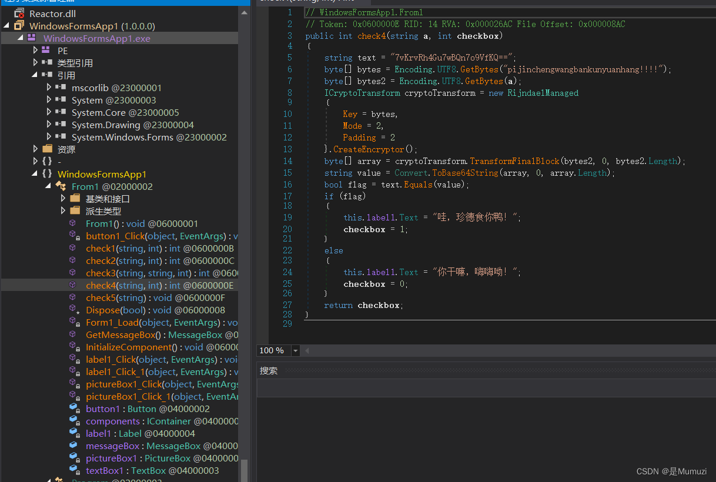
Task: Click the 基类和接口 folder icon
Action: pos(75,199)
